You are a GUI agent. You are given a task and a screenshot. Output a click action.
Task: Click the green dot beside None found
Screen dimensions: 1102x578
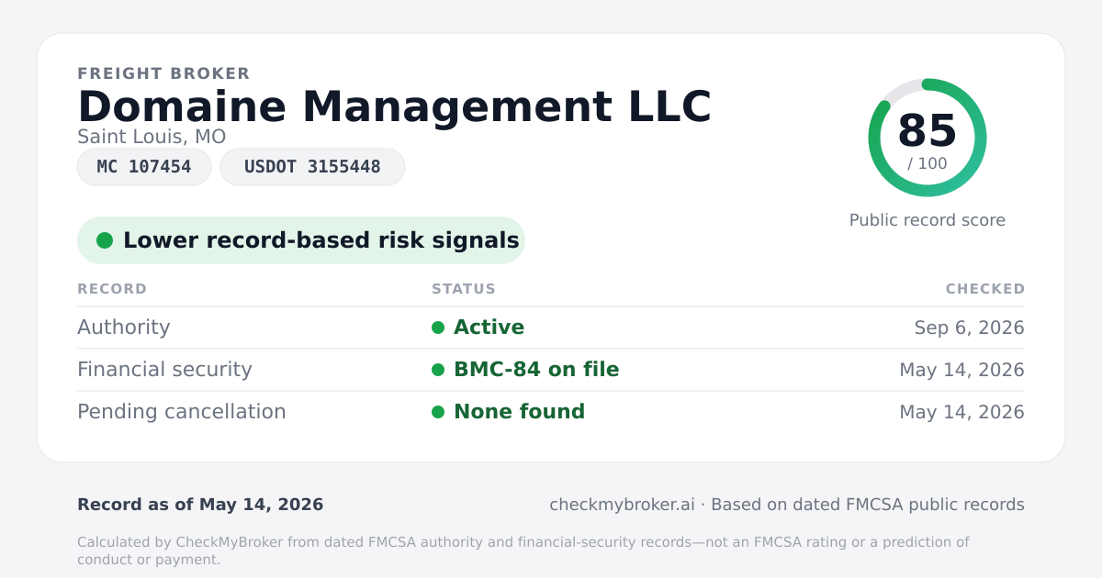point(438,412)
